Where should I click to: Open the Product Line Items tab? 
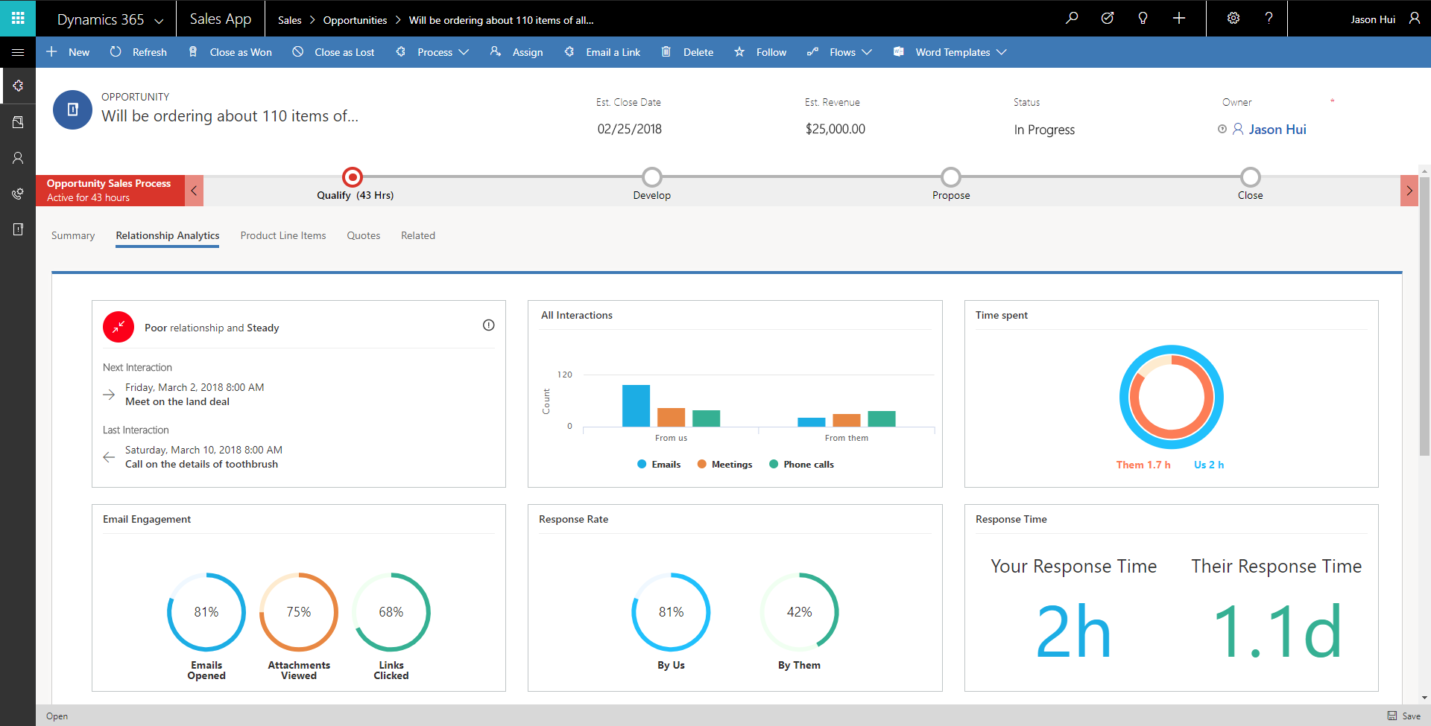click(x=283, y=235)
